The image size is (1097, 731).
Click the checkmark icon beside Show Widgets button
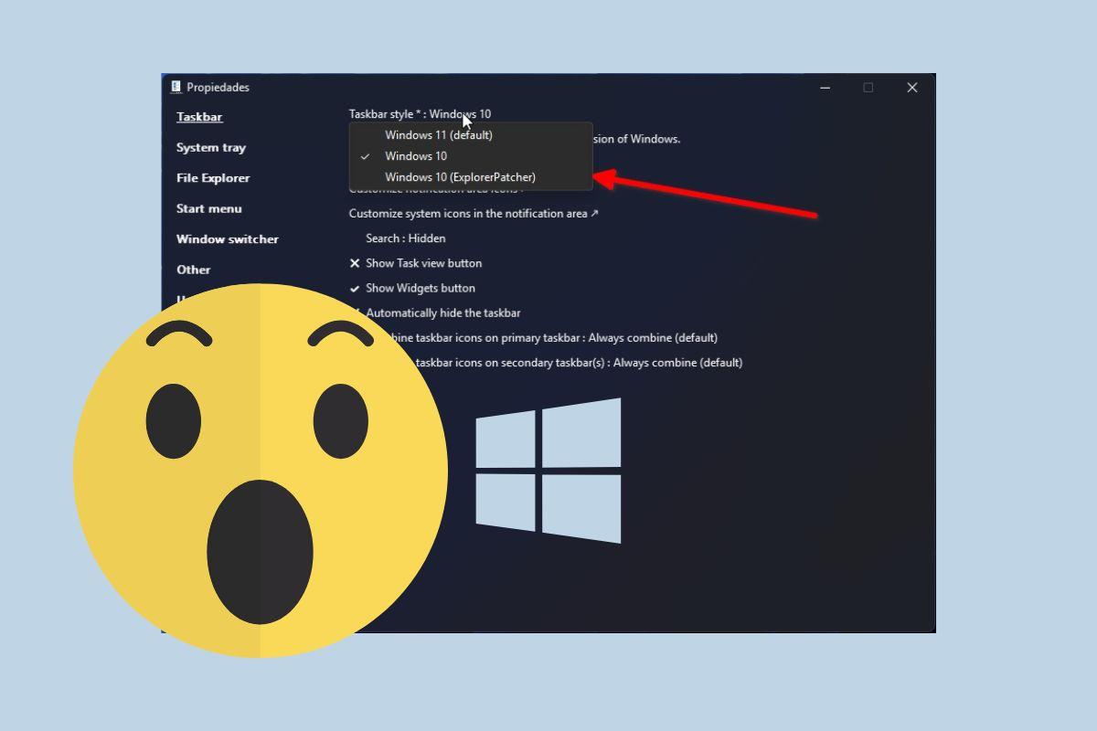coord(355,288)
